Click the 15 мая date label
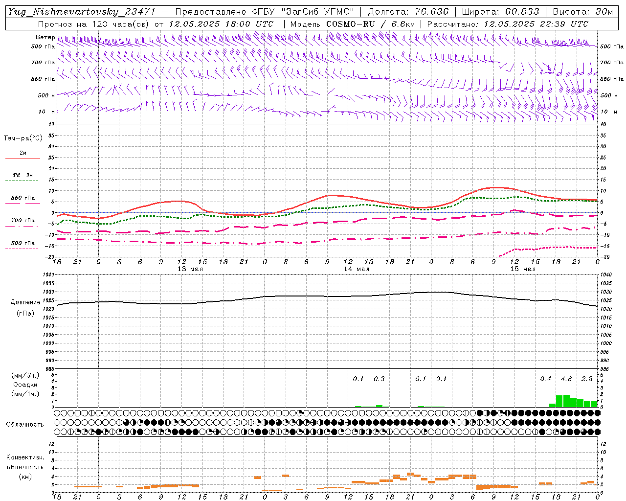 [523, 269]
